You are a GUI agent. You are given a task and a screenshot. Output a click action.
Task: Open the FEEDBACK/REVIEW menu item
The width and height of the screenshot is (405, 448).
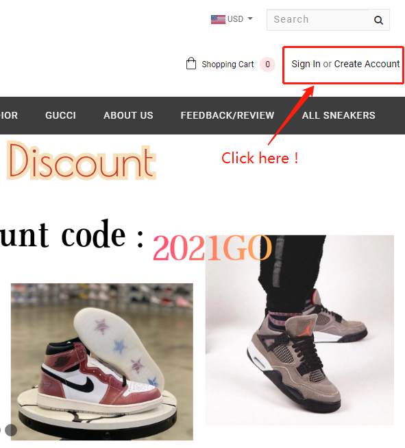tap(228, 115)
